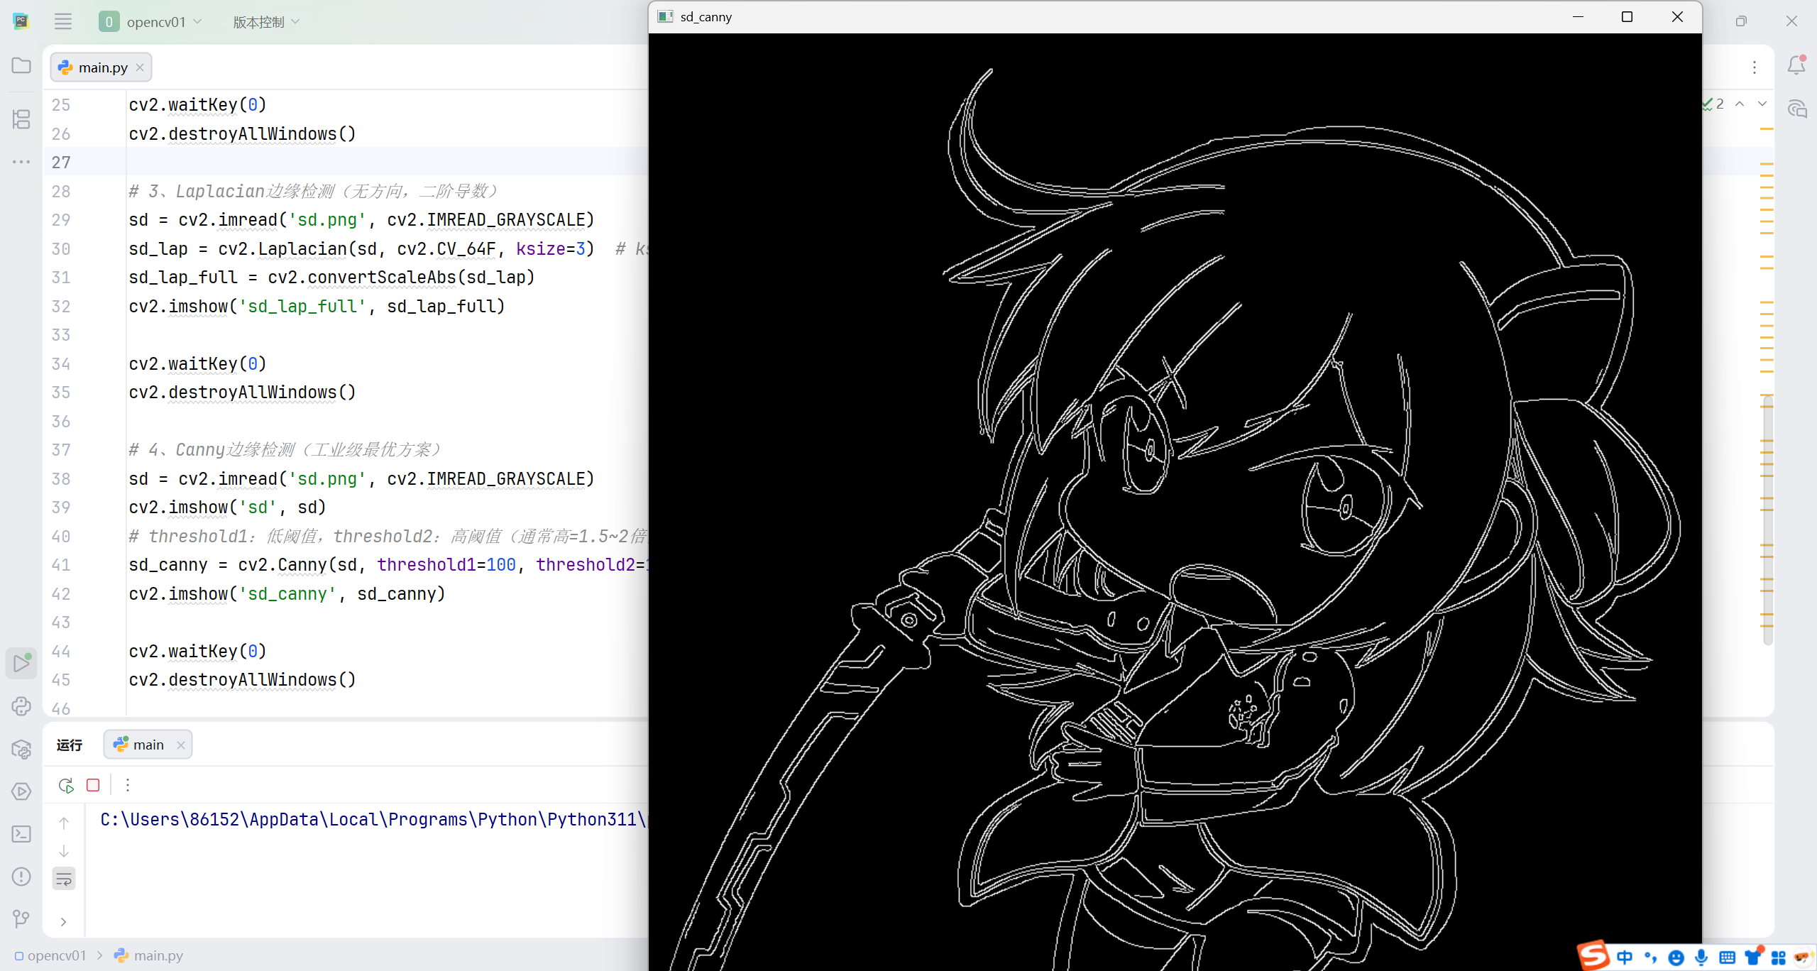Toggle Sogou Chinese input mode
This screenshot has height=971, width=1817.
tap(1625, 957)
